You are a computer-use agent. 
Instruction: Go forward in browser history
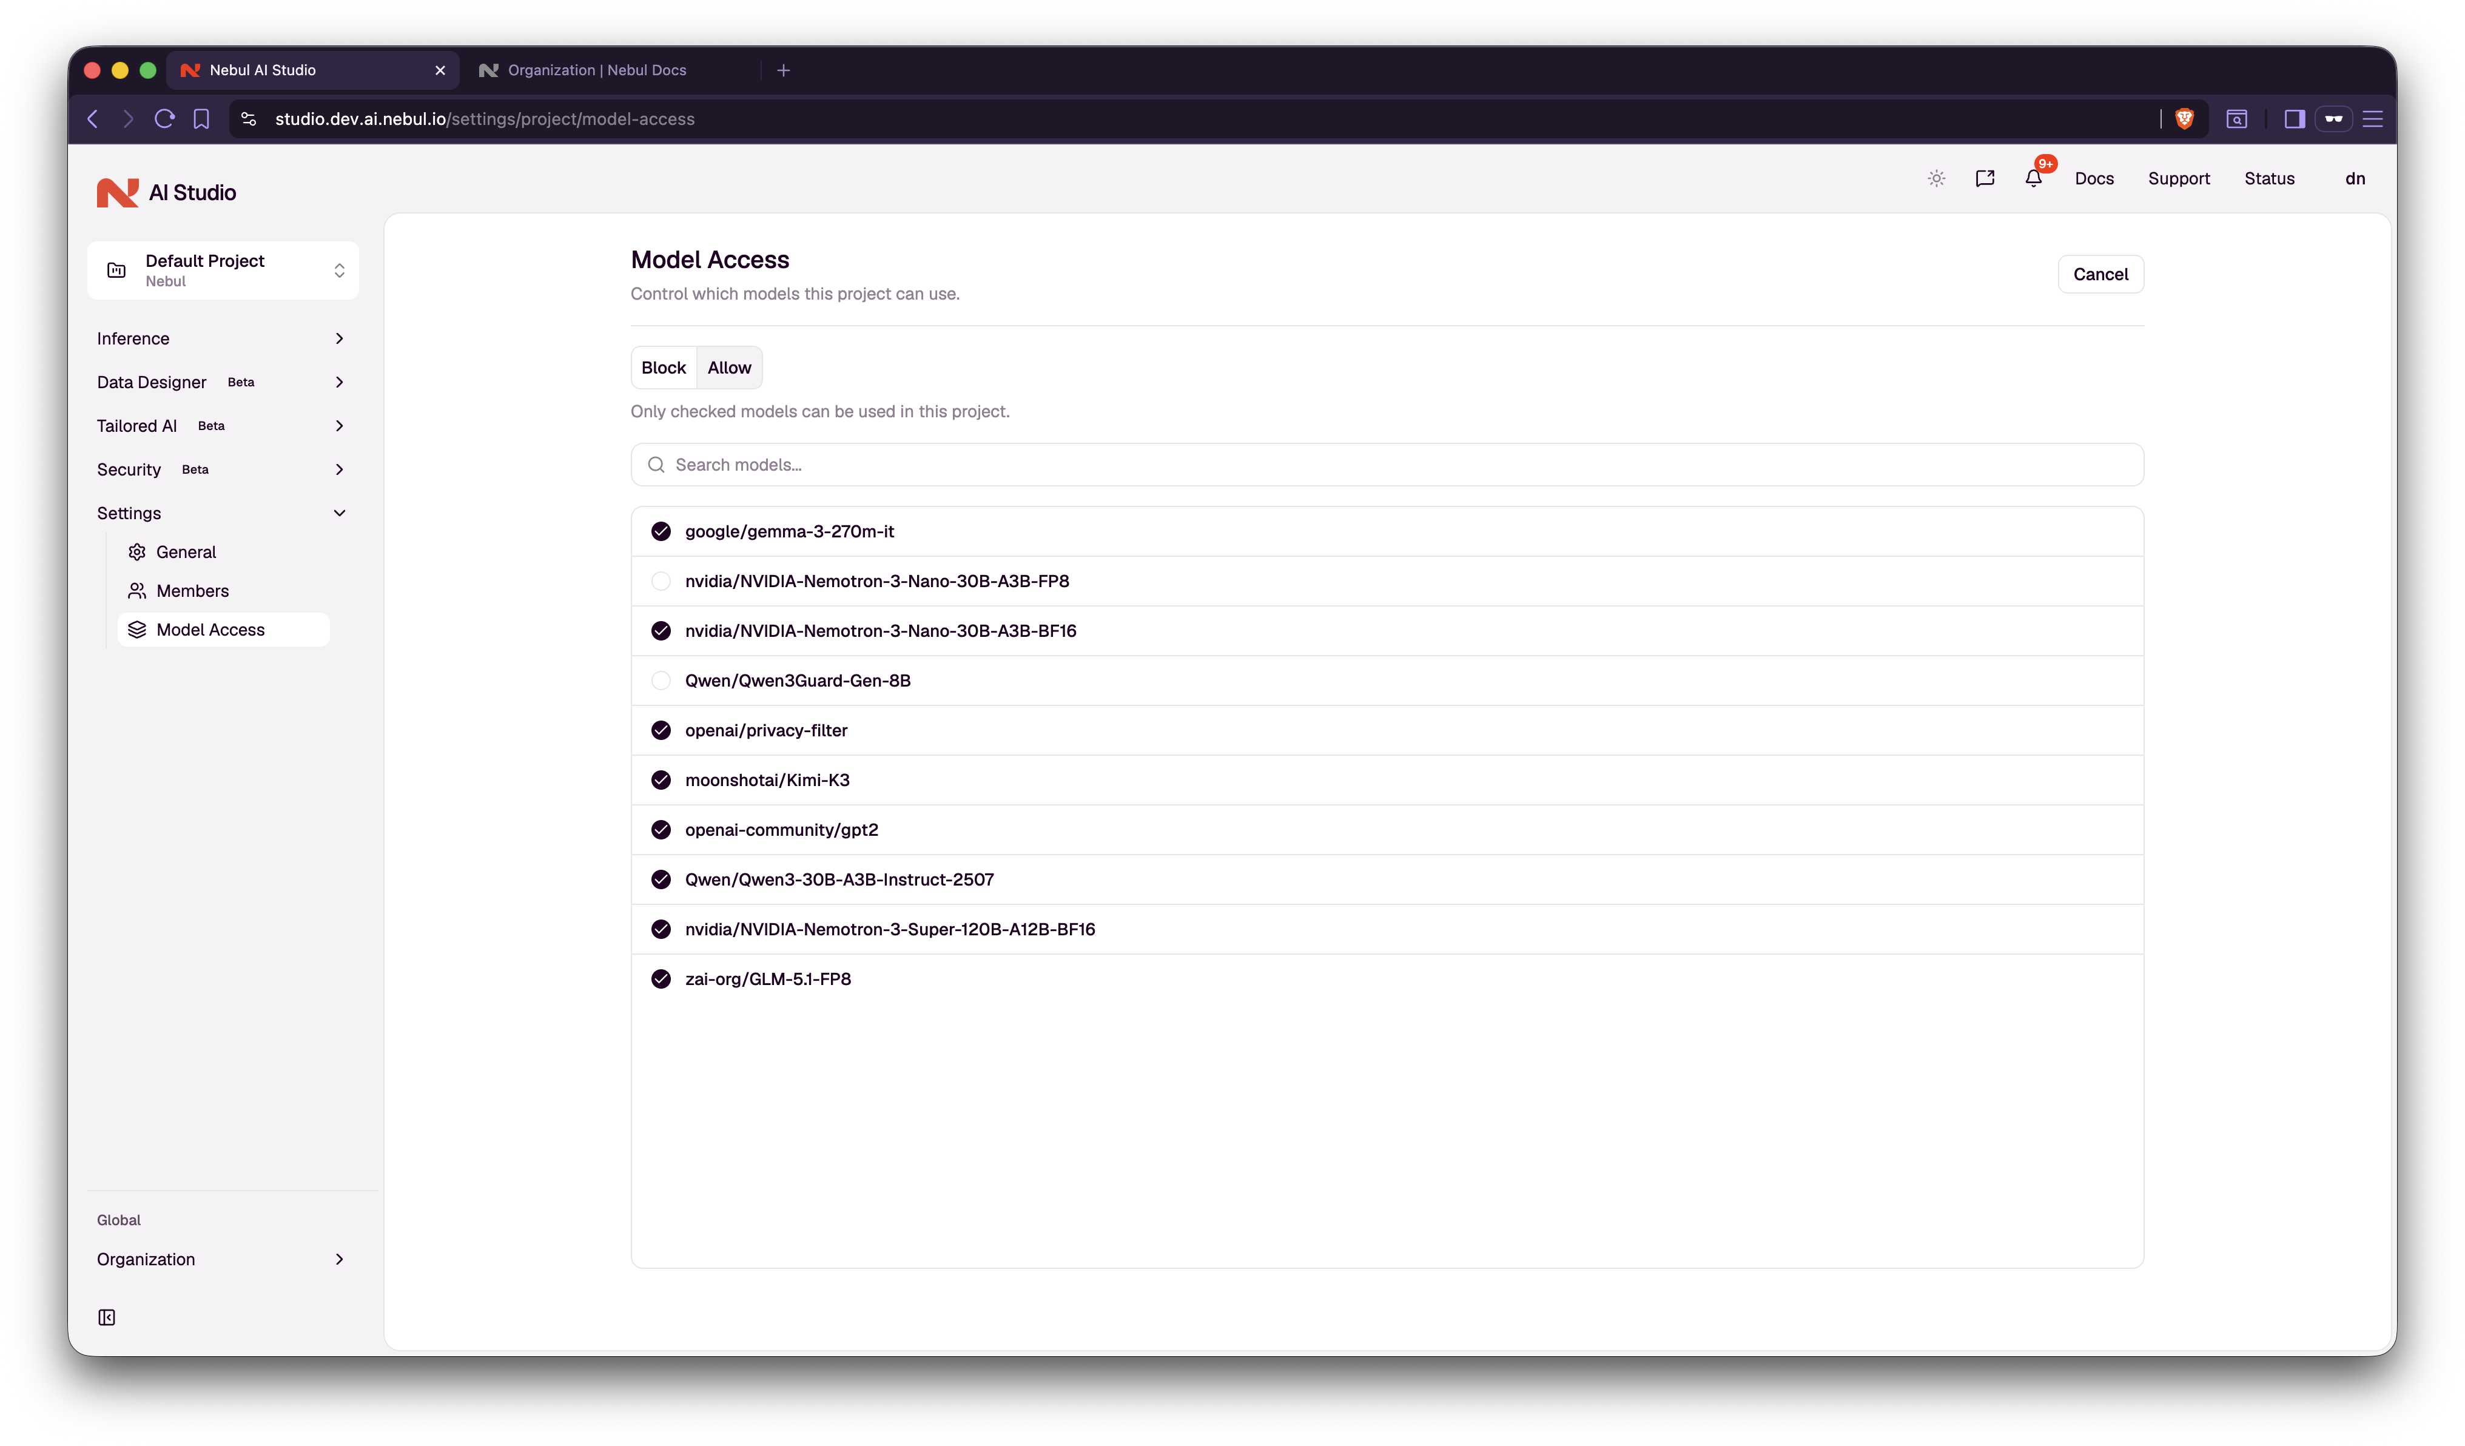pos(128,118)
